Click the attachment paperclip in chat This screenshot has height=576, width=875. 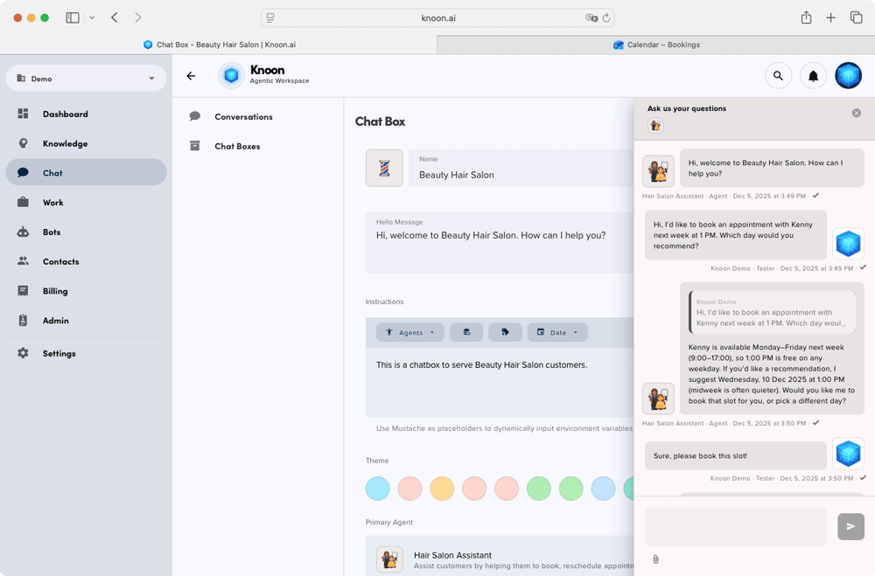coord(655,559)
